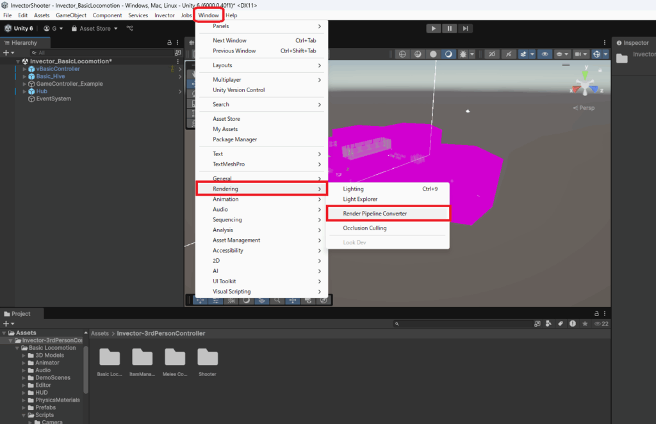Open scene camera settings dropdown
The height and width of the screenshot is (424, 656).
click(581, 54)
